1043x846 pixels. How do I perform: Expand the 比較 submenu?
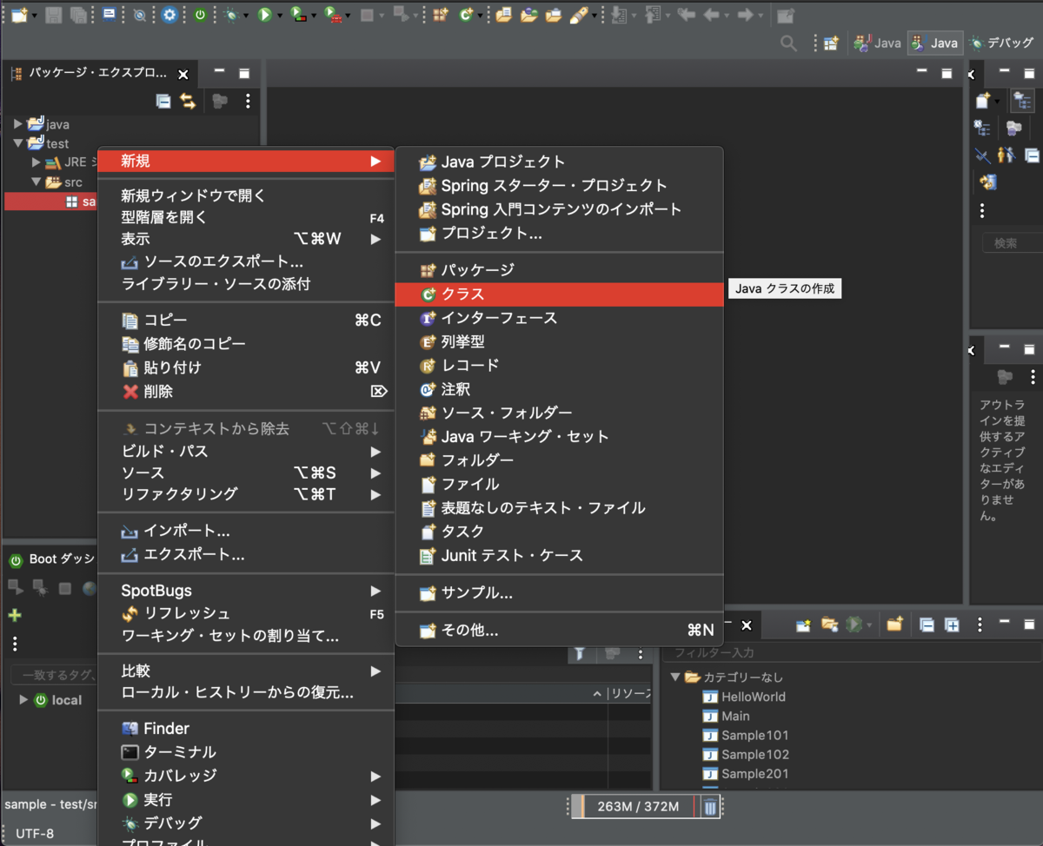click(x=246, y=671)
